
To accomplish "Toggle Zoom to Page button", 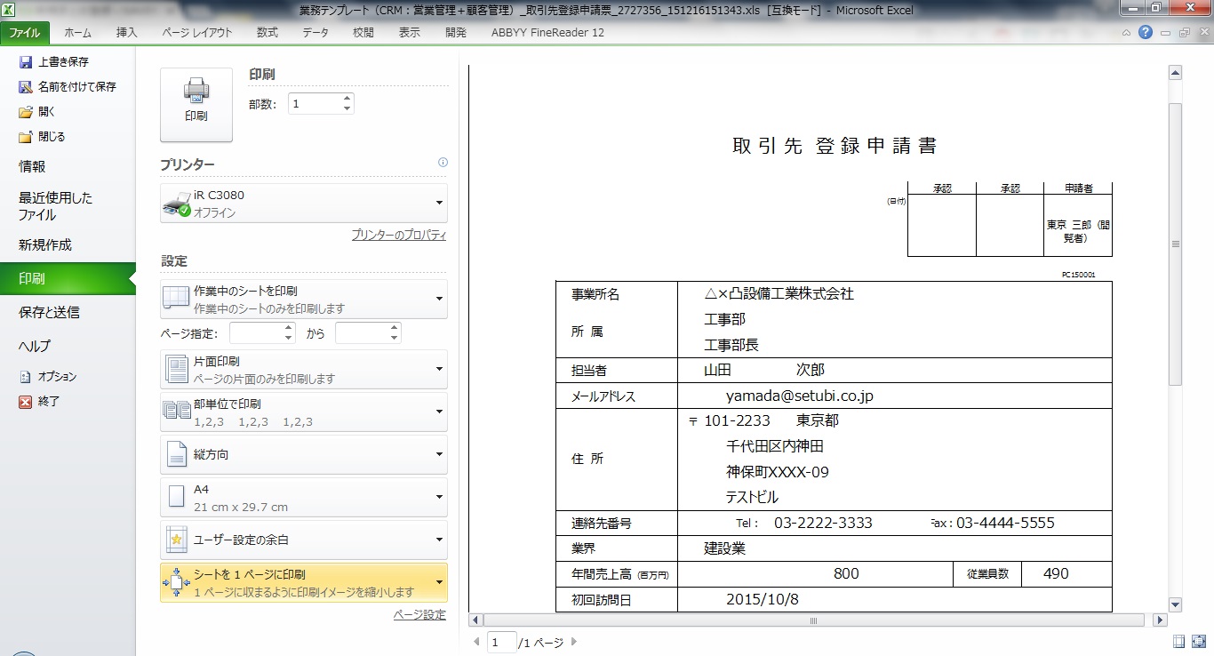I will 1198,641.
